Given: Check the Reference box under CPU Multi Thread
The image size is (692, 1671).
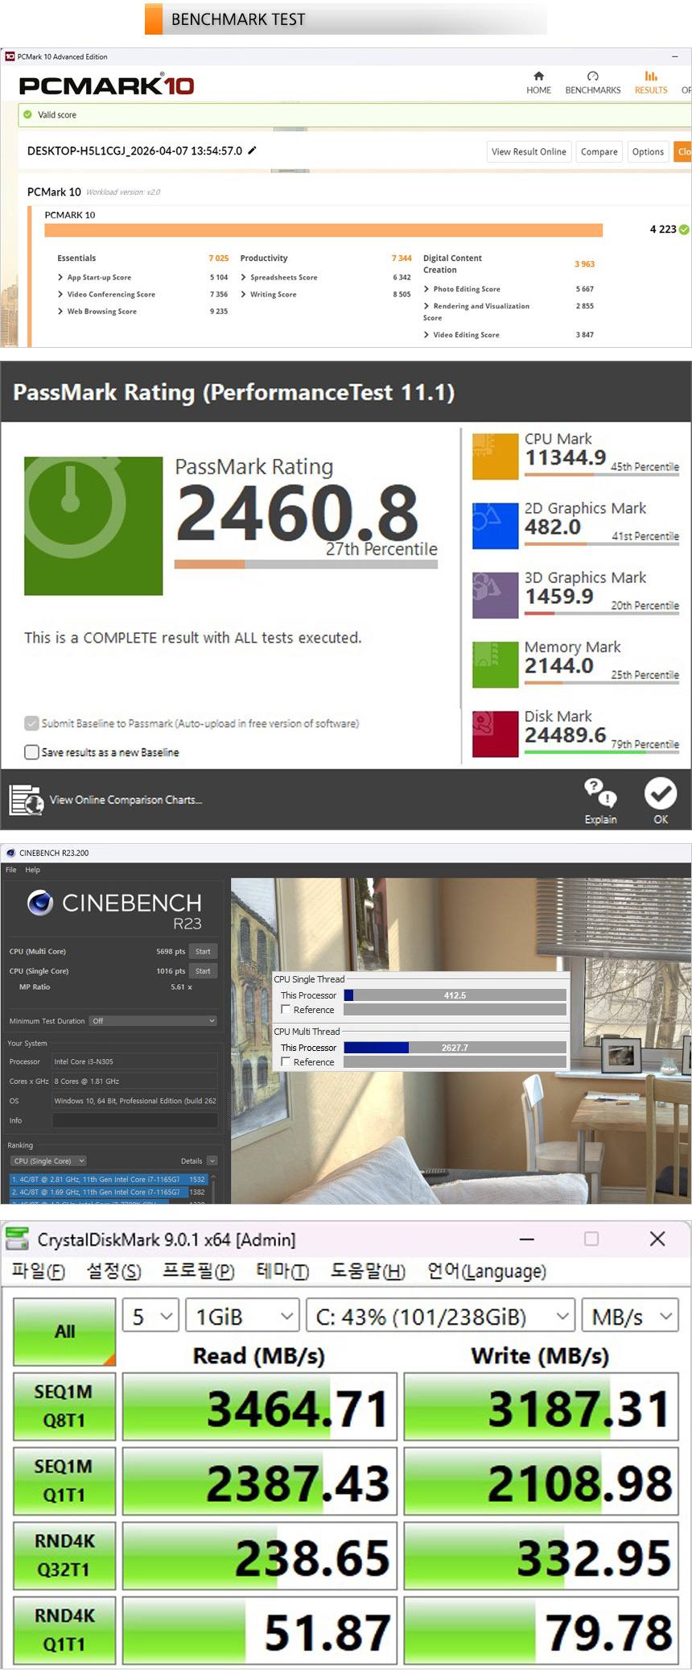Looking at the screenshot, I should tap(286, 1062).
